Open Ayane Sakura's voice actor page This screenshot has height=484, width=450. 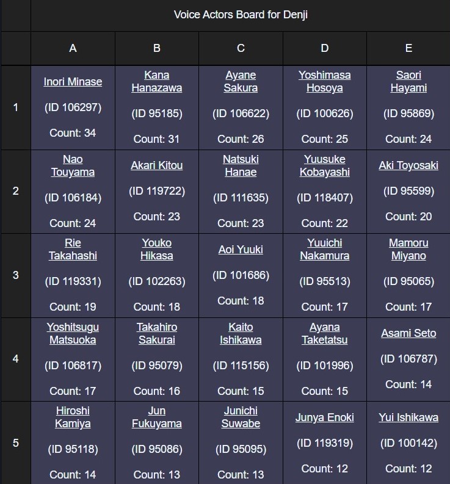coord(241,81)
